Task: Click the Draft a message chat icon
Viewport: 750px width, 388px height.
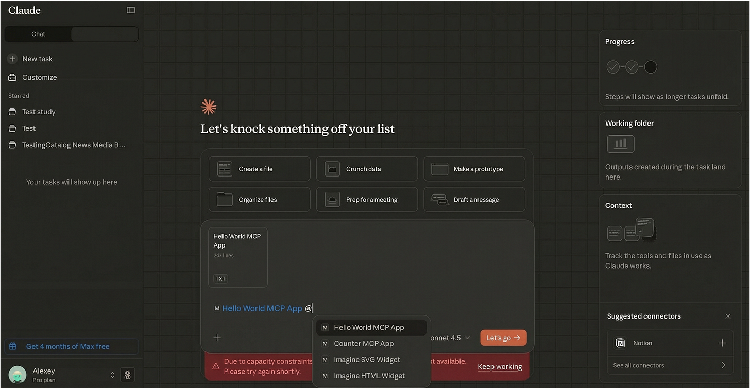Action: (439, 200)
